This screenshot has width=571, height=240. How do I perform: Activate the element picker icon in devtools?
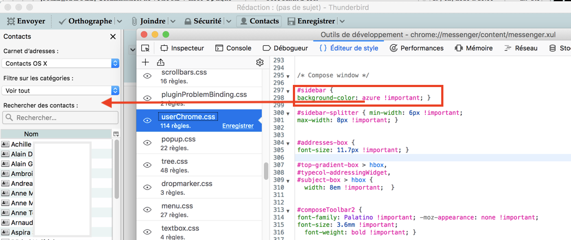145,48
